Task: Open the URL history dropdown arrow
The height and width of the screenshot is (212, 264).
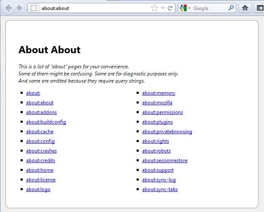Action: click(163, 8)
